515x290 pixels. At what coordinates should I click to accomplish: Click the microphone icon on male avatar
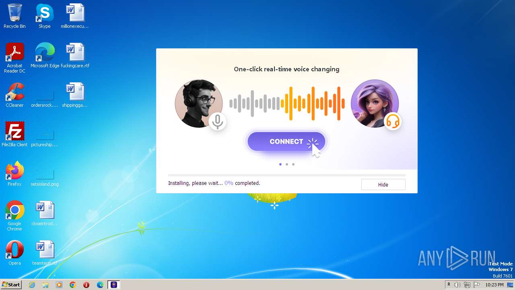(218, 121)
